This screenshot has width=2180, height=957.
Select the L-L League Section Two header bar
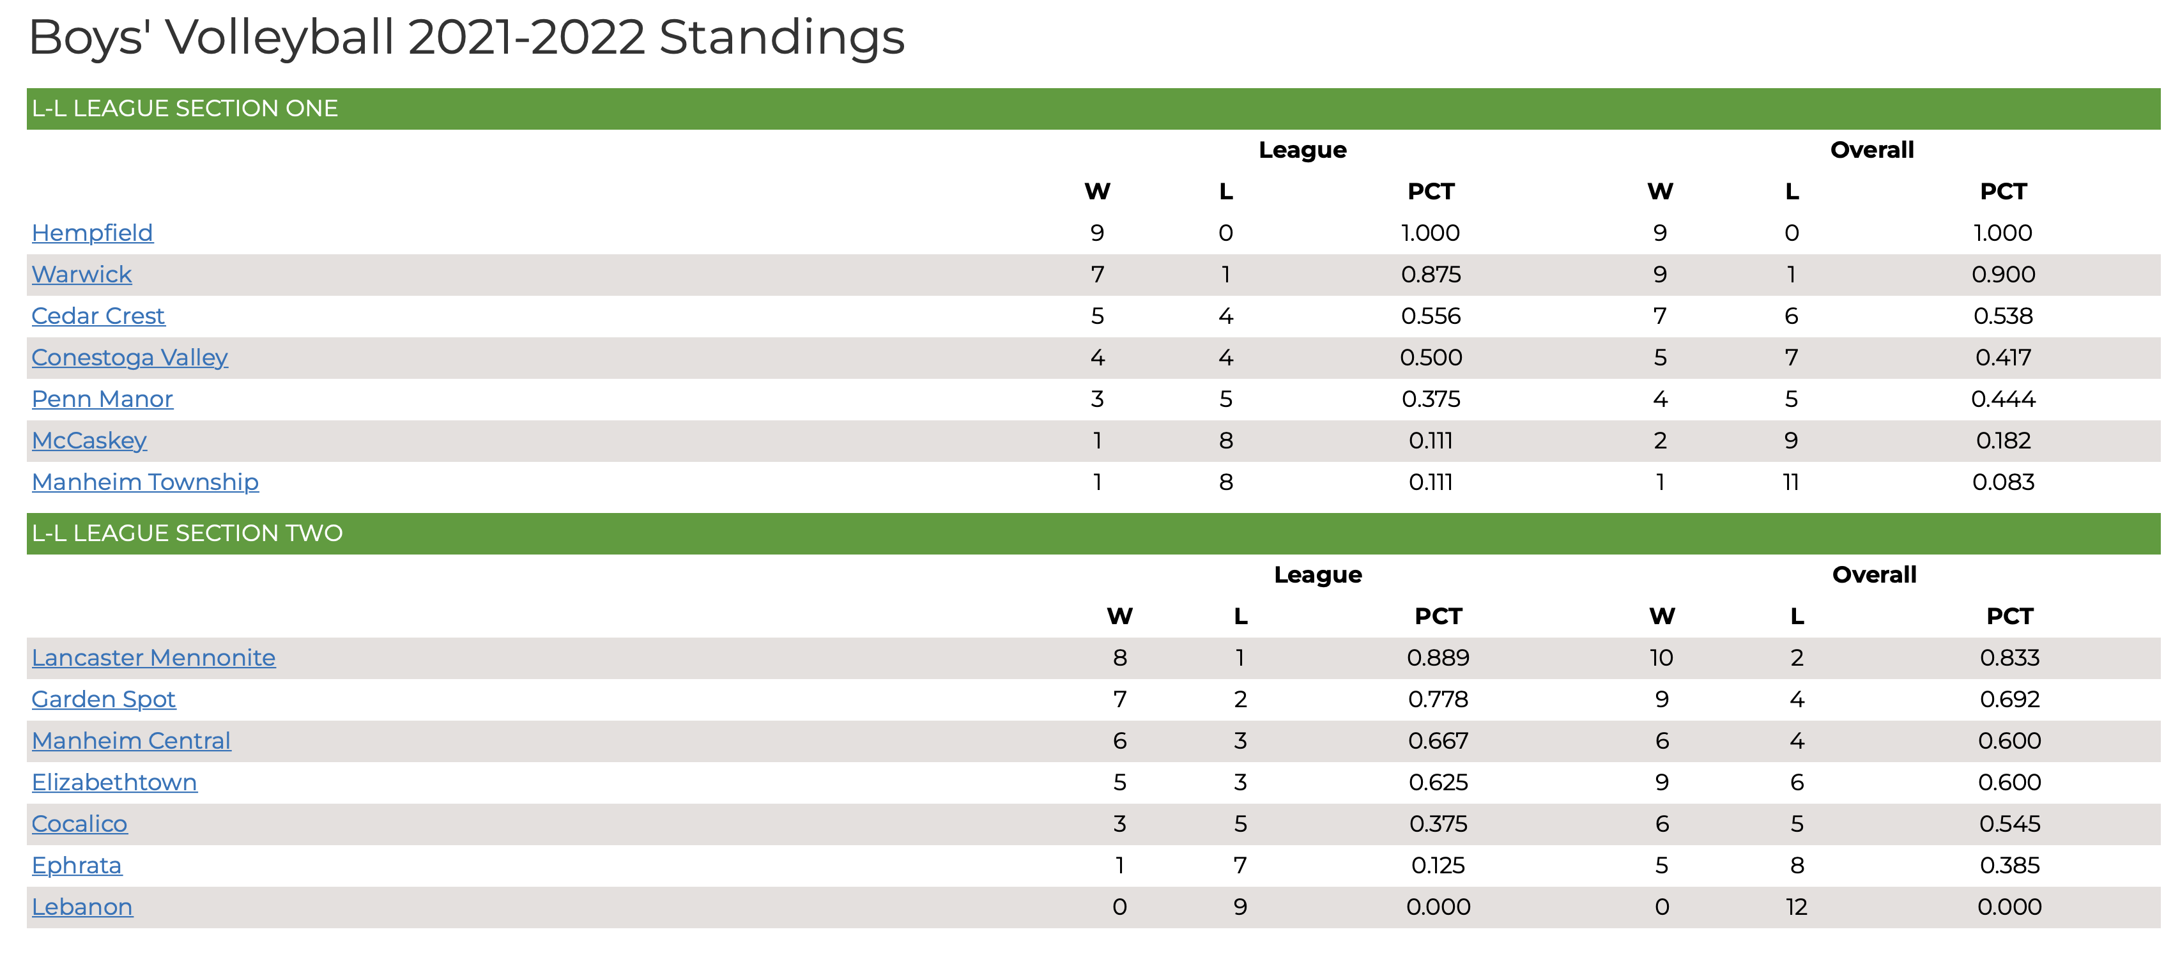click(x=1093, y=533)
